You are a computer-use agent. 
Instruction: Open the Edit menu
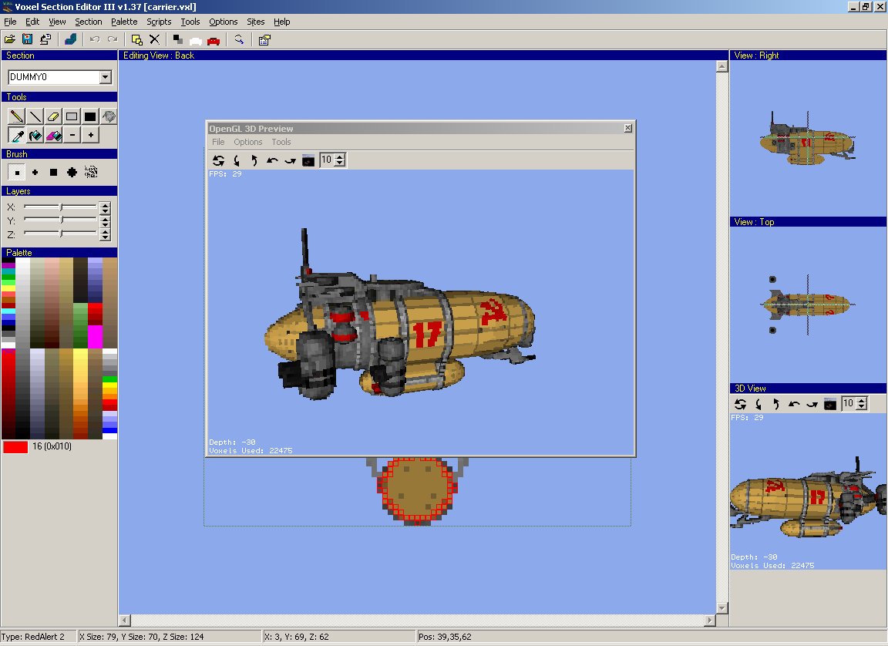[x=32, y=22]
